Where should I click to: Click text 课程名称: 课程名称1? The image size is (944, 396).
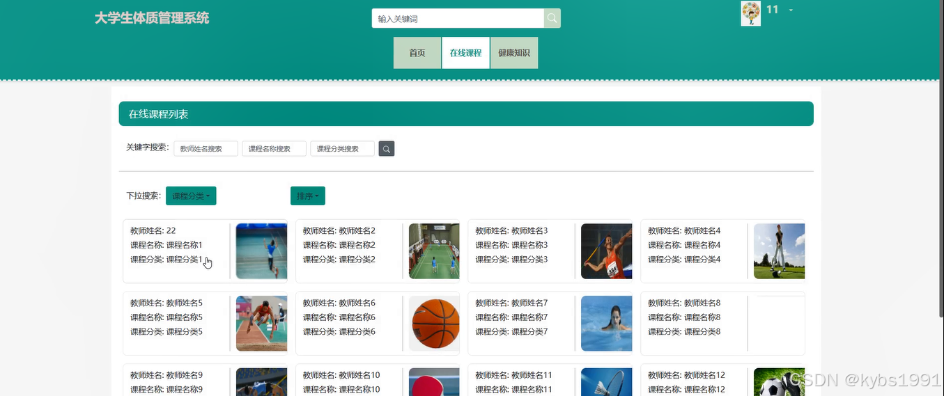tap(167, 245)
